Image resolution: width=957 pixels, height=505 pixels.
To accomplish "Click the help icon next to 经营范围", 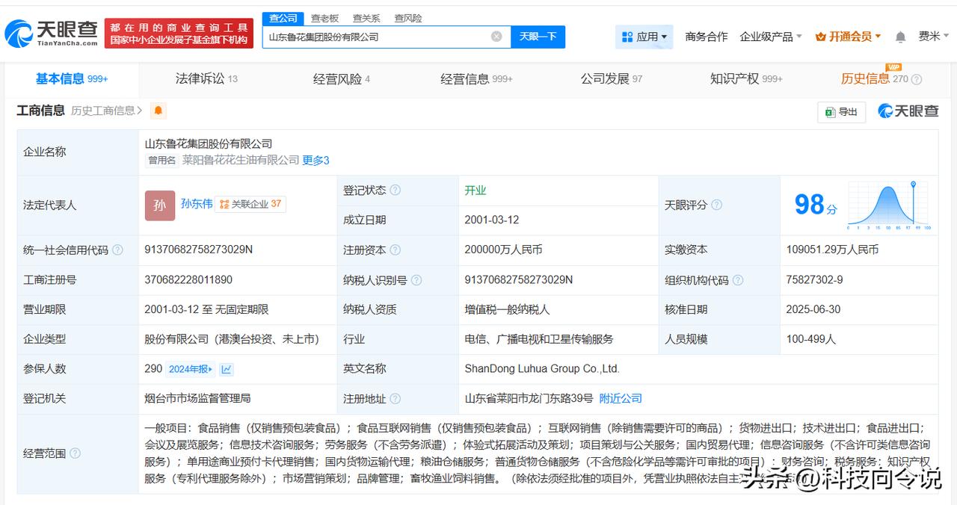I will click(75, 453).
